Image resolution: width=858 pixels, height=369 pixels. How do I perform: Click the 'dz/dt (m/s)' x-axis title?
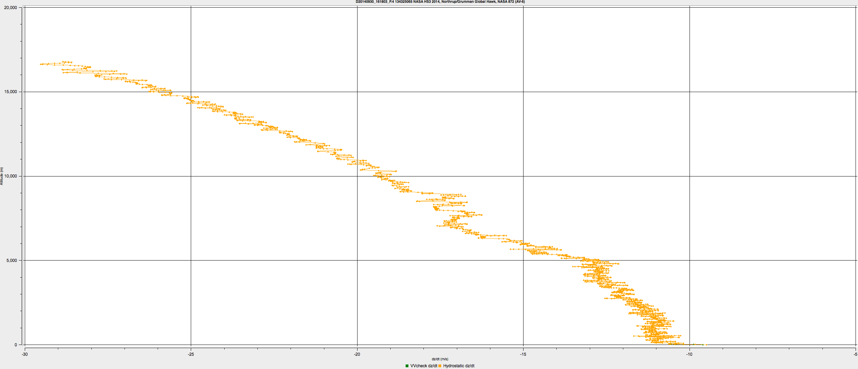point(440,359)
